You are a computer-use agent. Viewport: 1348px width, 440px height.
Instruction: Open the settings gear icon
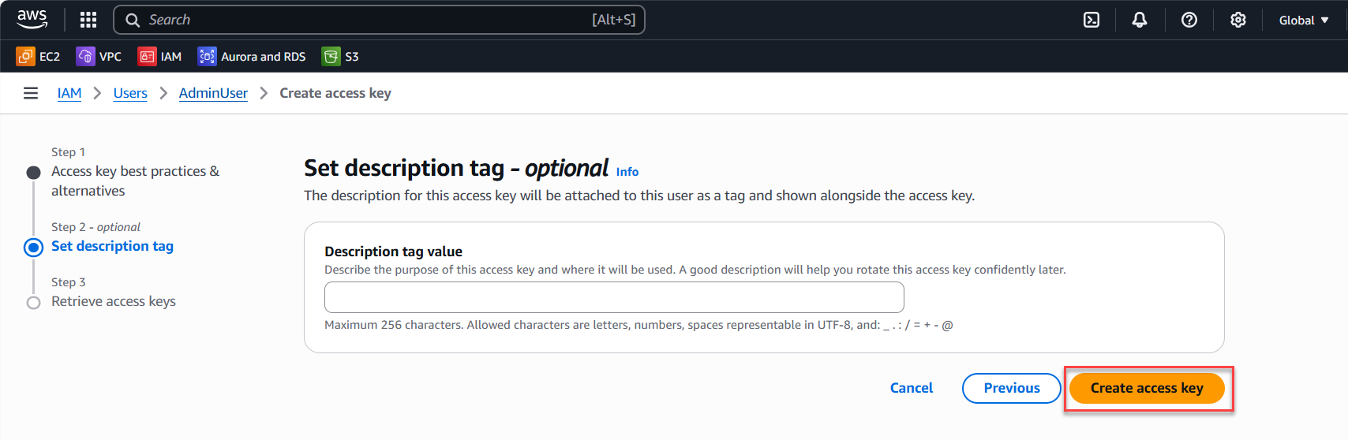pos(1238,20)
